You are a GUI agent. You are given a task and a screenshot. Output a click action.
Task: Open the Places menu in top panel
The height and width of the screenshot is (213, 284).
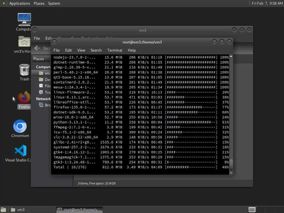pyautogui.click(x=39, y=3)
